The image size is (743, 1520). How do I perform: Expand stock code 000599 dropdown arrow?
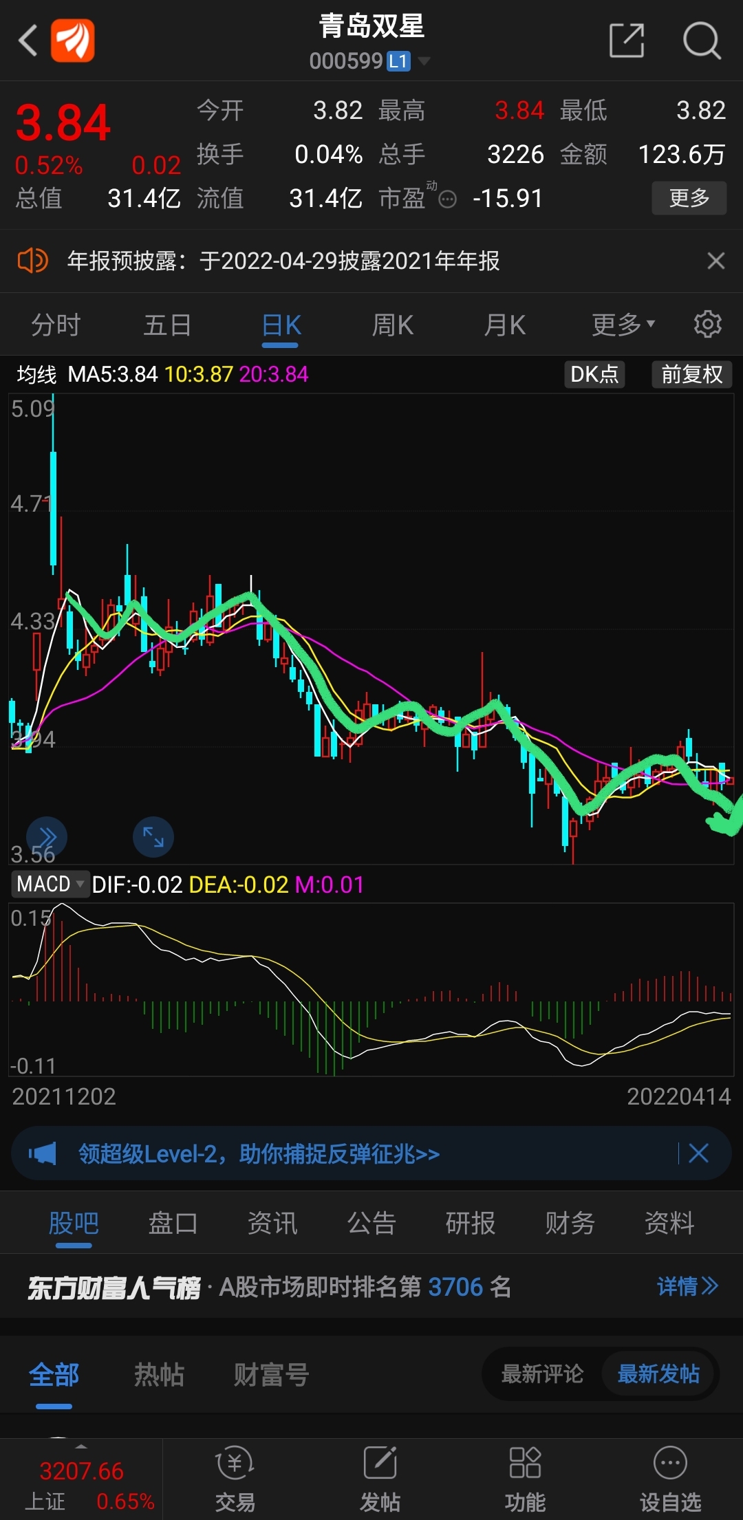click(x=424, y=61)
